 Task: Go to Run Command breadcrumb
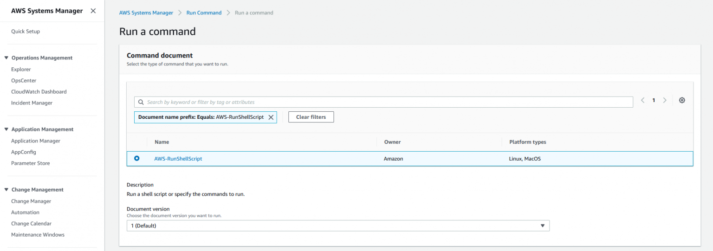click(204, 13)
